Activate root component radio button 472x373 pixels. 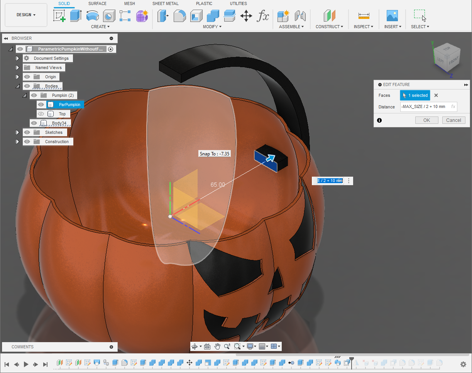coord(111,49)
